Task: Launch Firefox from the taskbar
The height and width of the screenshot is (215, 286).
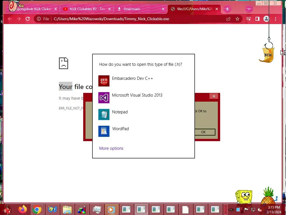Action: [x=23, y=209]
